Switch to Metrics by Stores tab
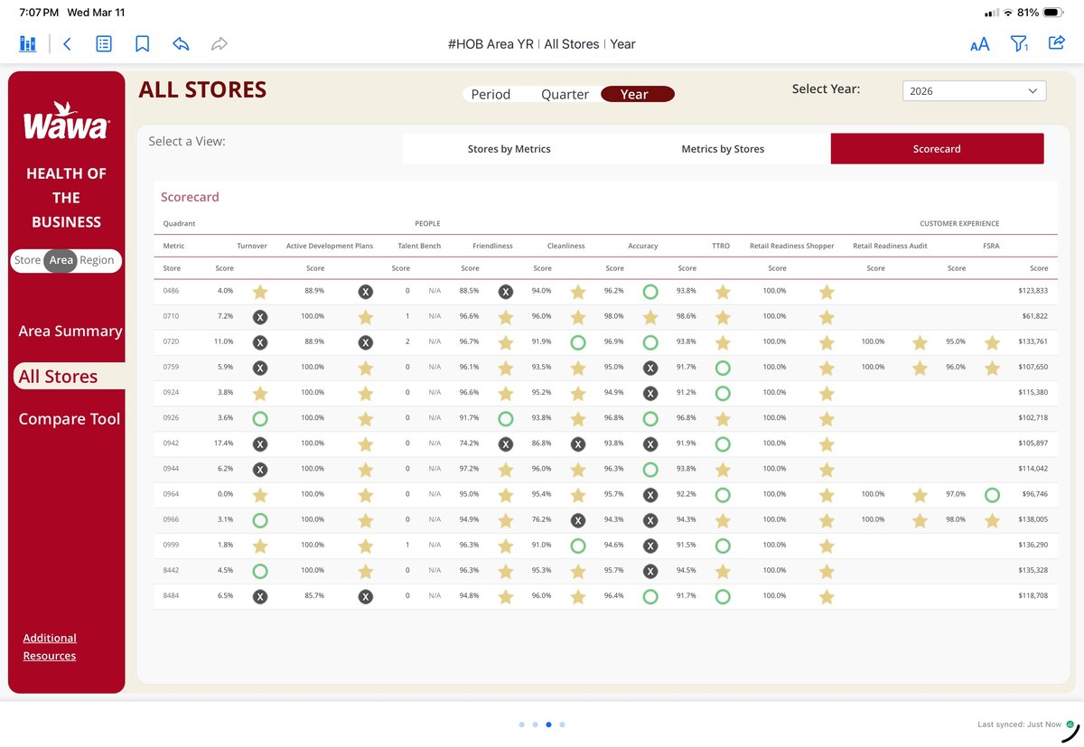Screen dimensions: 1084x747 723,149
